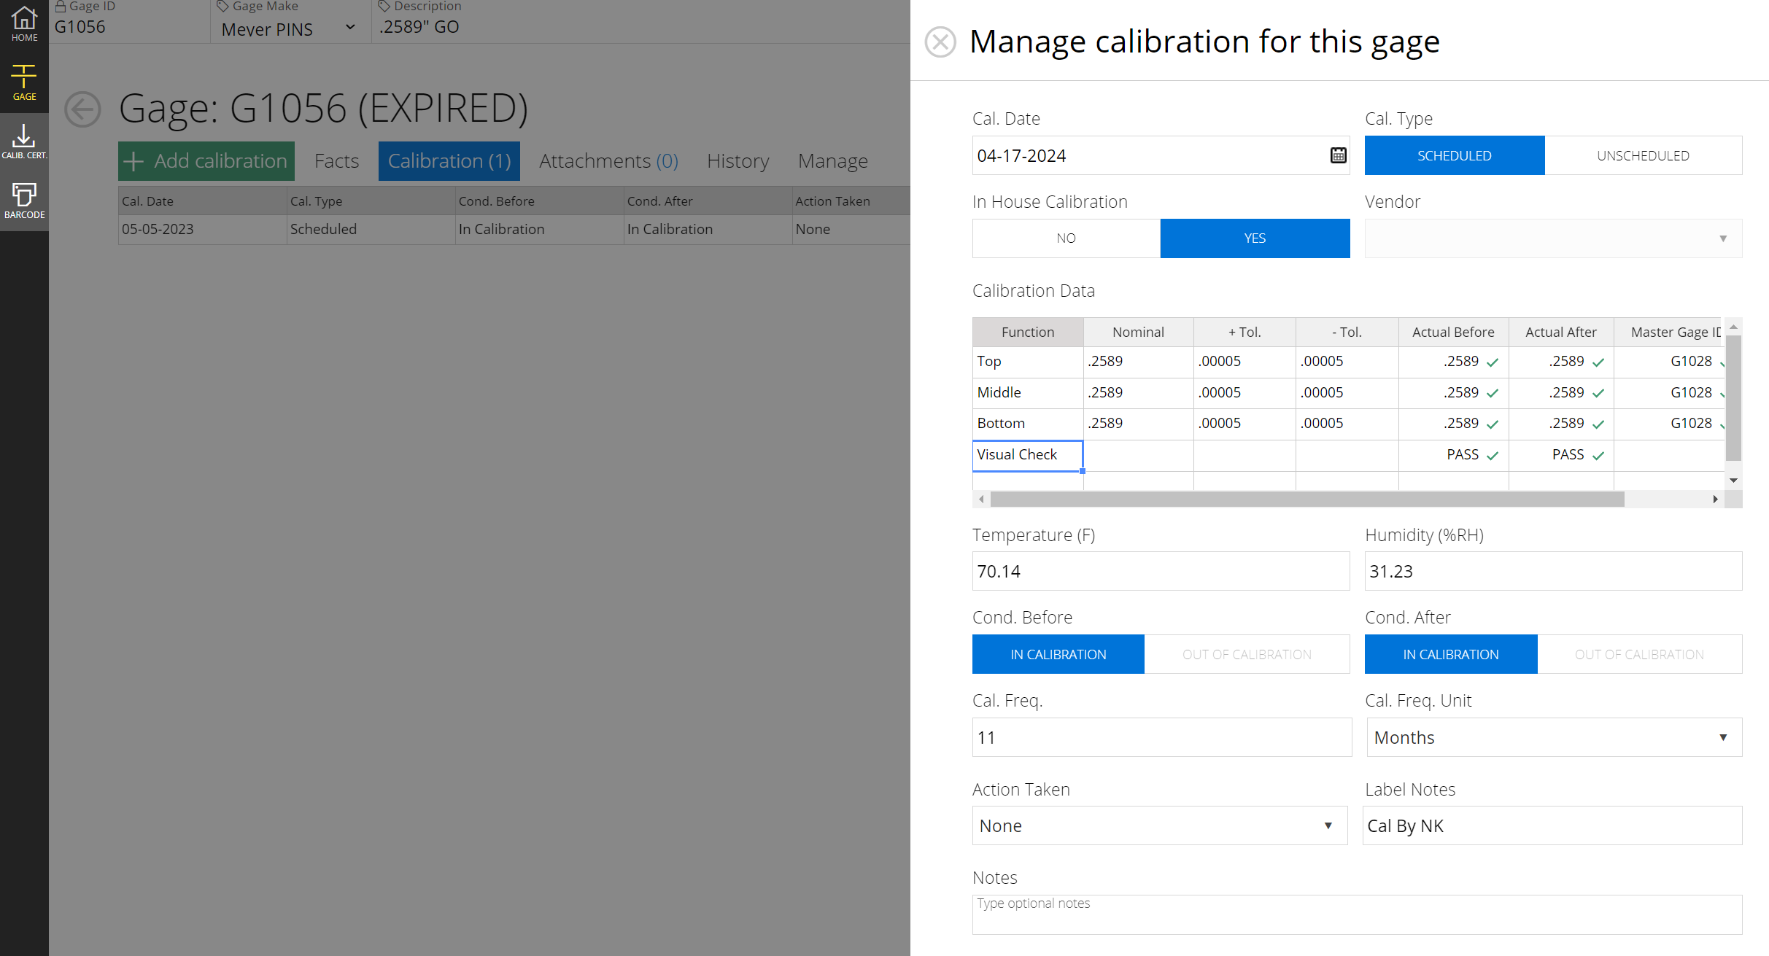This screenshot has height=956, width=1769.
Task: Close the Manage calibration panel
Action: pyautogui.click(x=940, y=42)
